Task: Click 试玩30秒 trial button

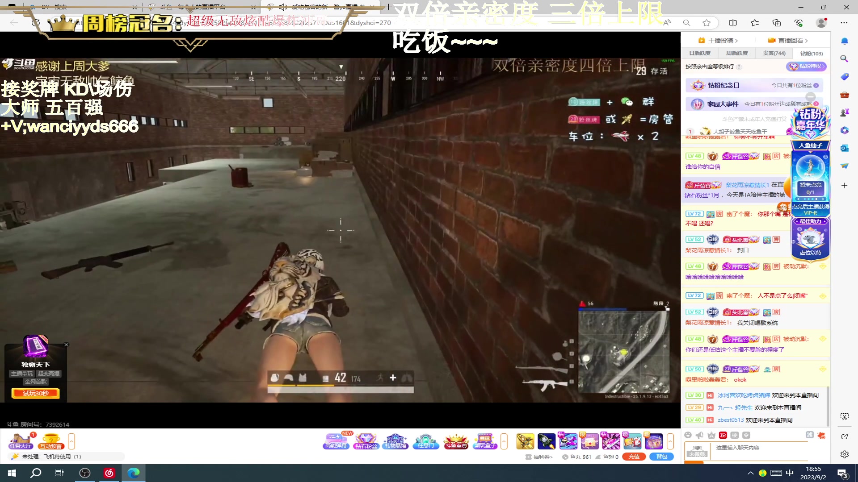Action: point(35,393)
